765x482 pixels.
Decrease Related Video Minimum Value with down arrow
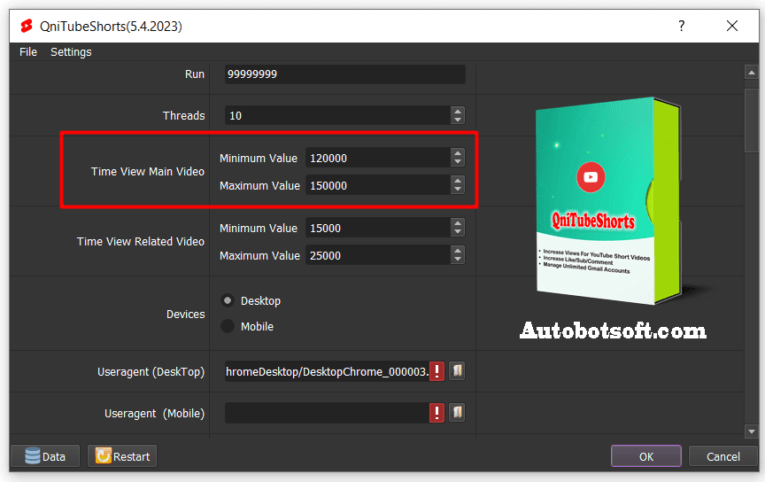click(x=457, y=232)
